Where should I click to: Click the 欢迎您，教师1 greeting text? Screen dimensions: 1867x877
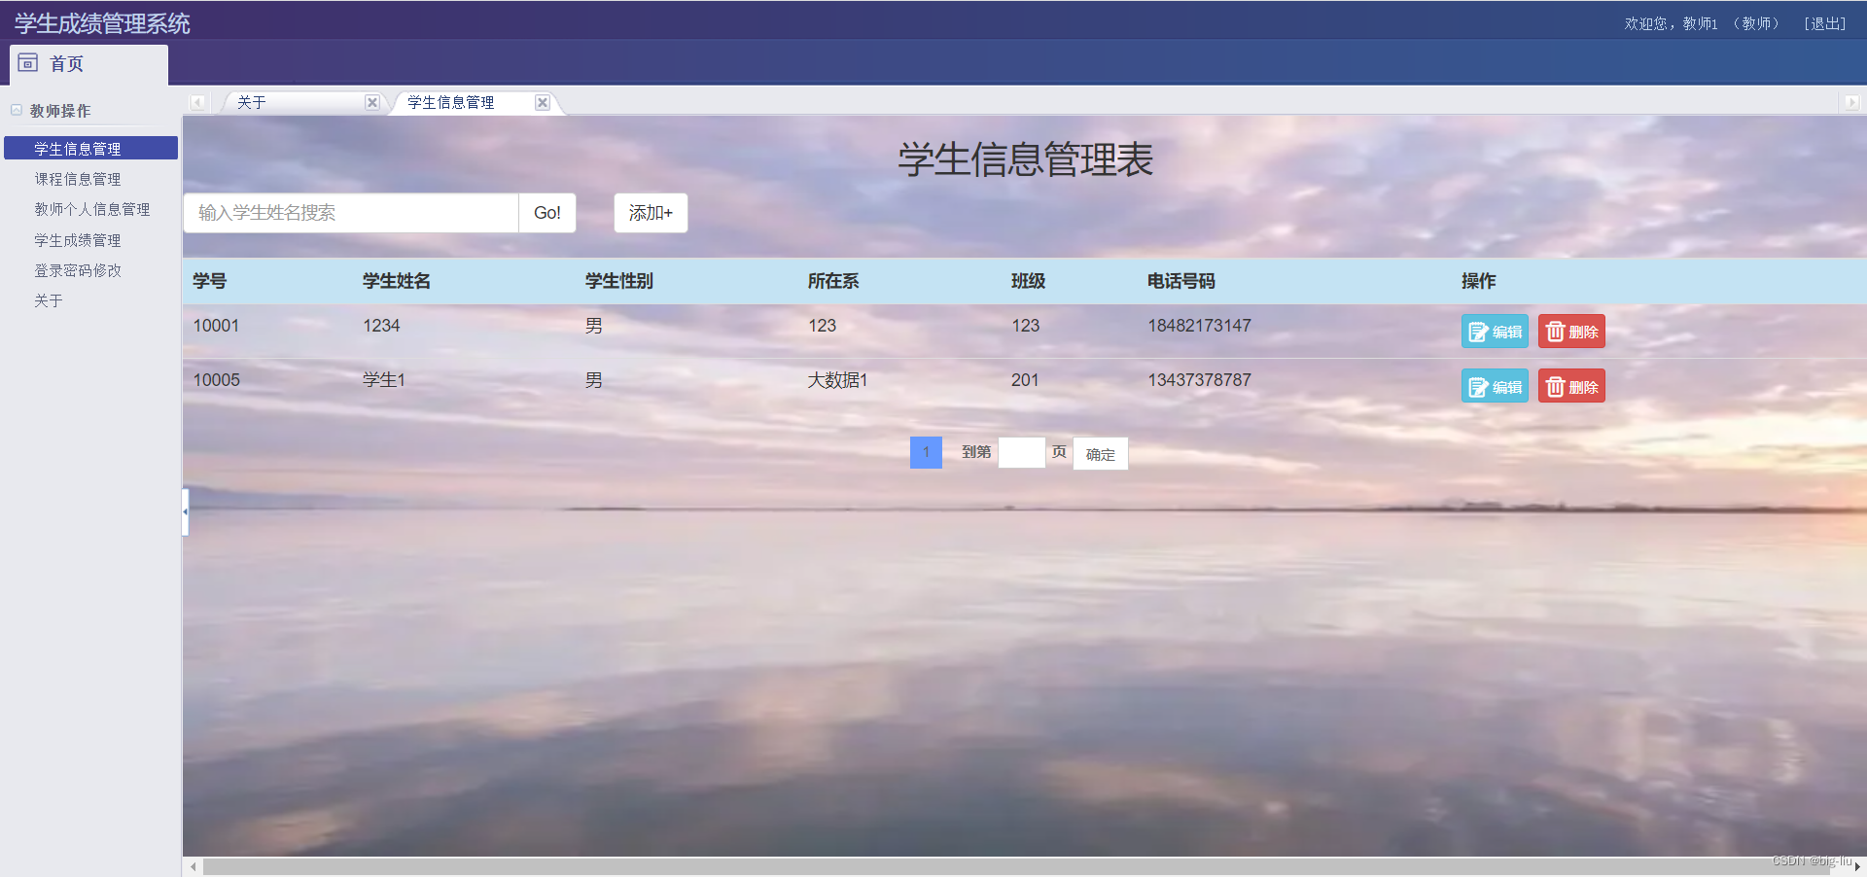click(x=1671, y=23)
